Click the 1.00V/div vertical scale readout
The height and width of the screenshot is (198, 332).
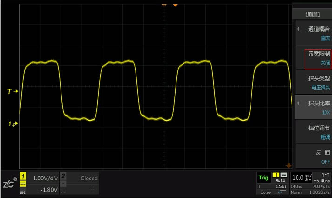click(45, 178)
